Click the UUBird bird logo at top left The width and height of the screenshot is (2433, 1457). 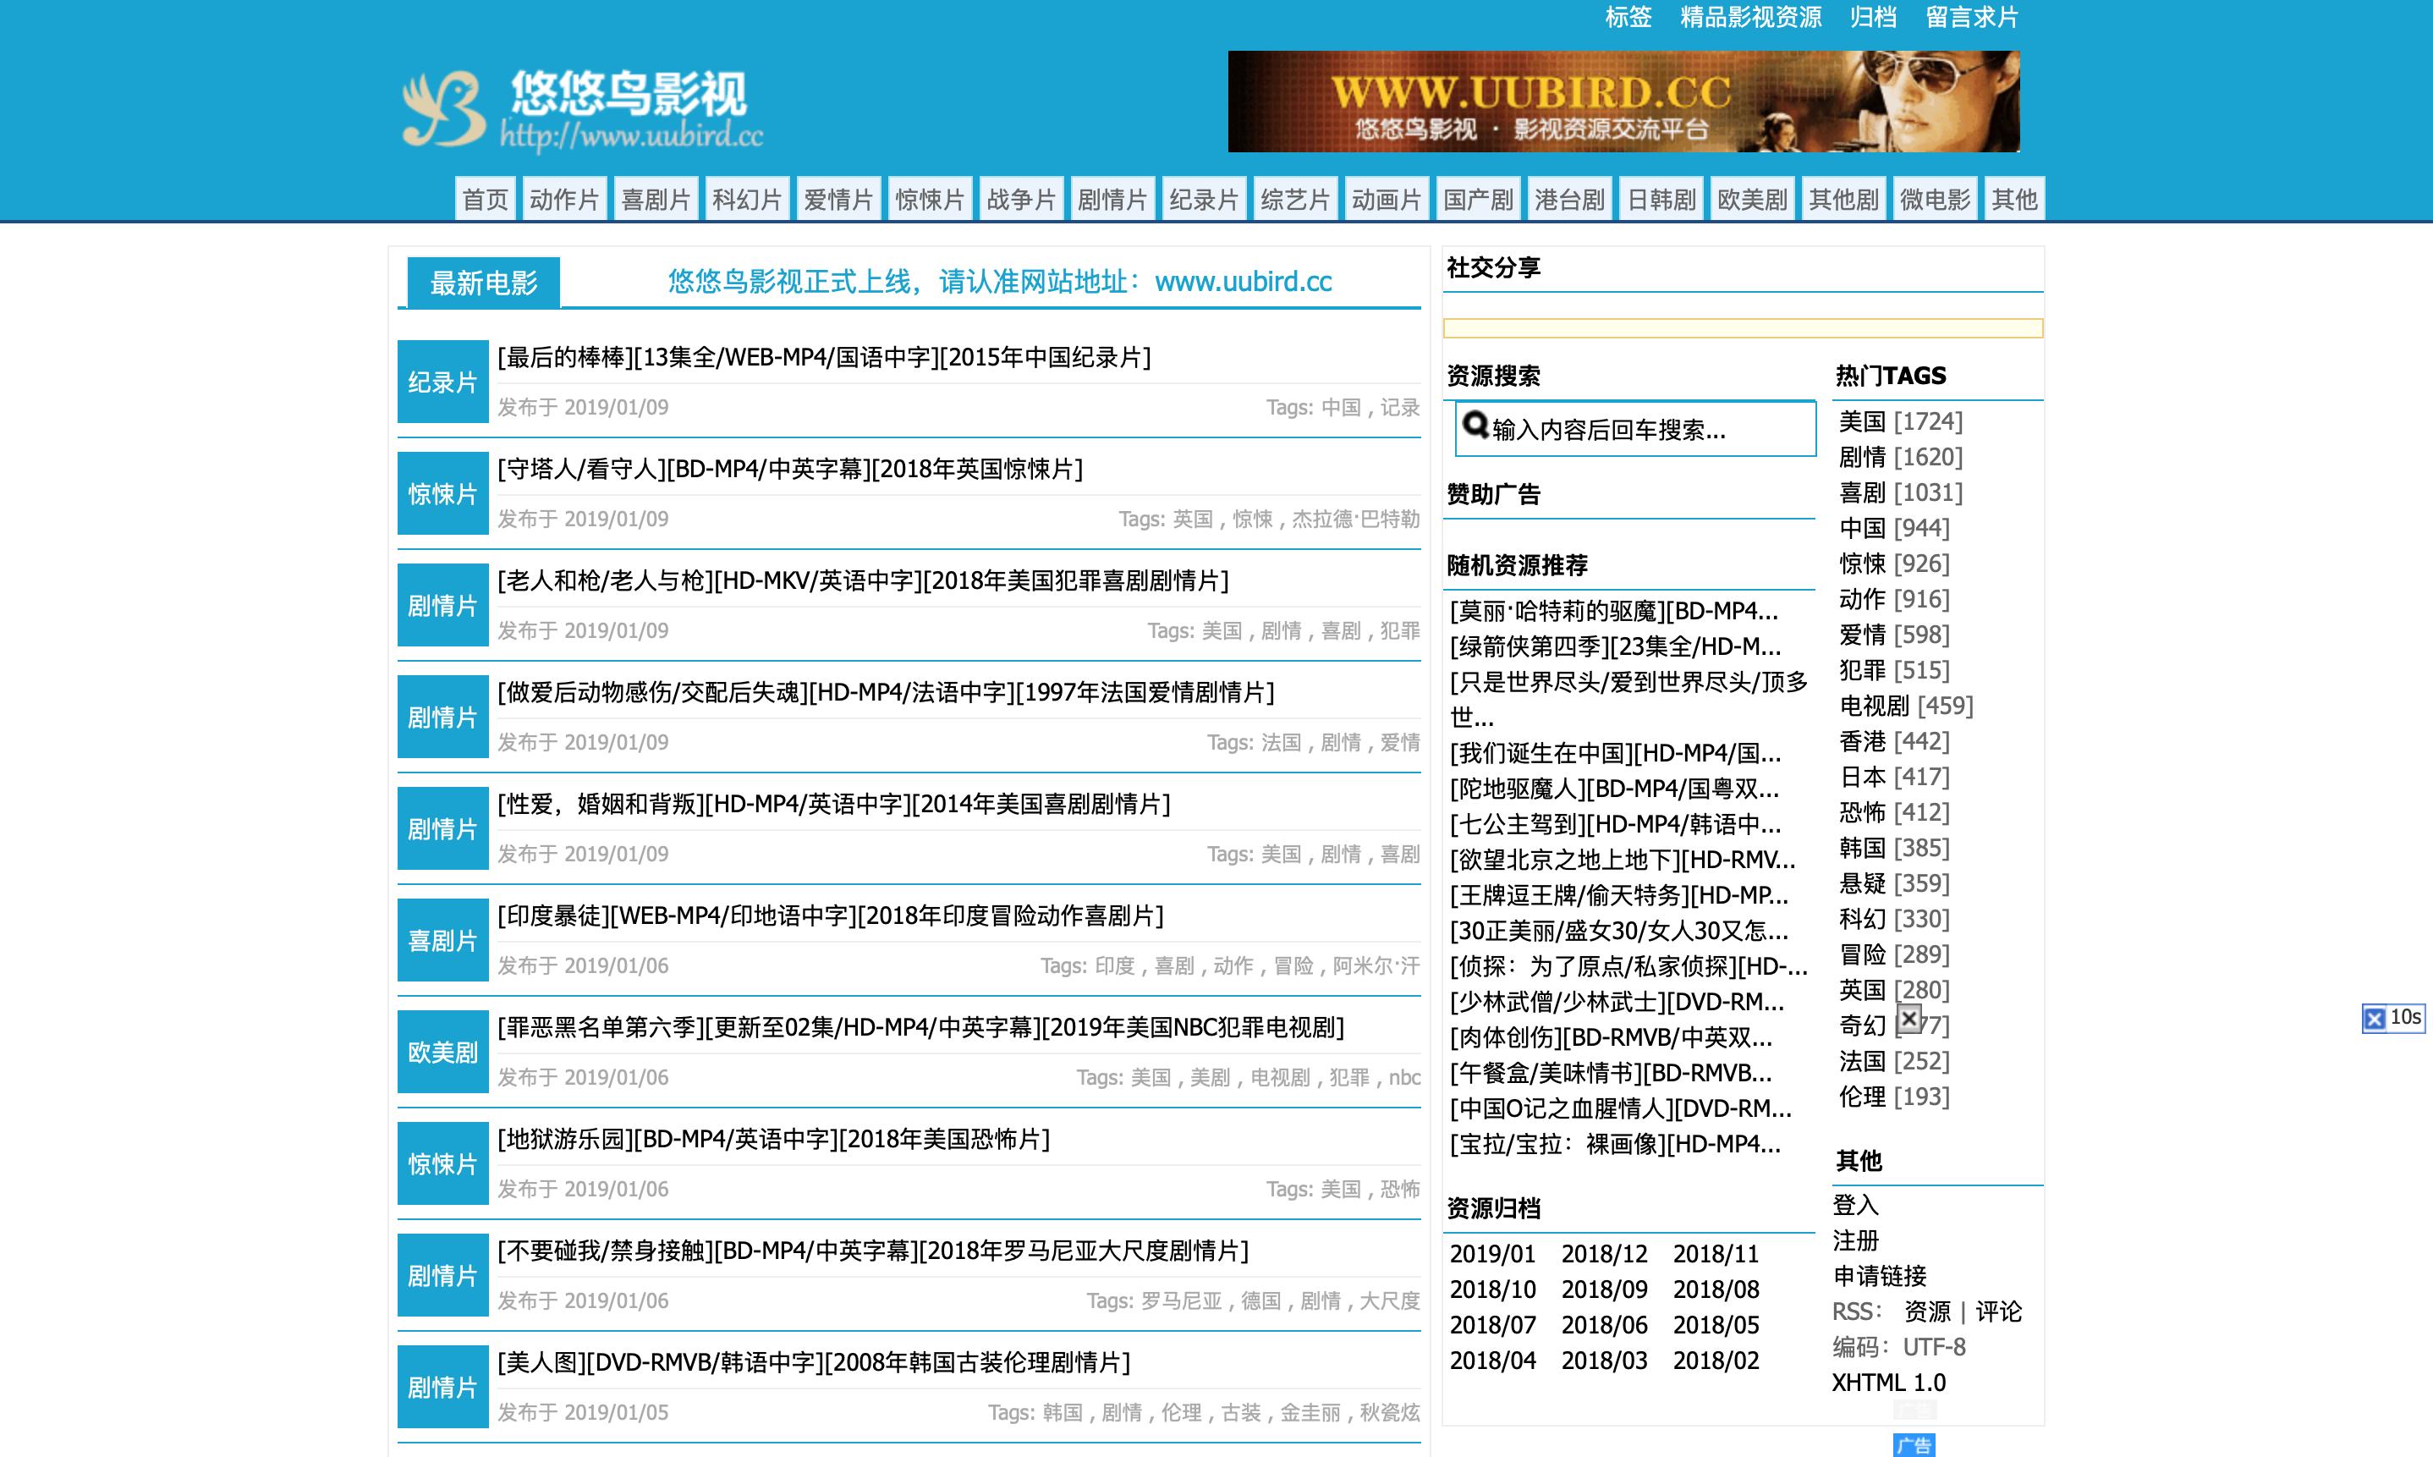pos(447,110)
